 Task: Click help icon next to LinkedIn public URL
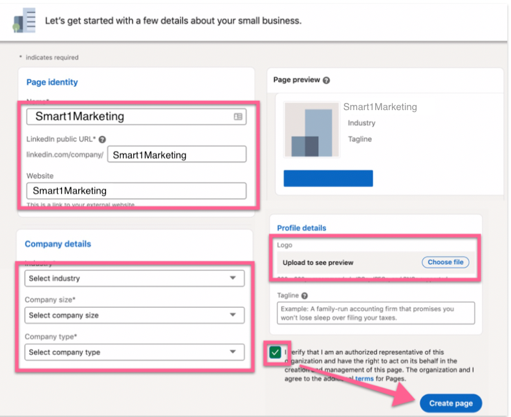click(102, 139)
